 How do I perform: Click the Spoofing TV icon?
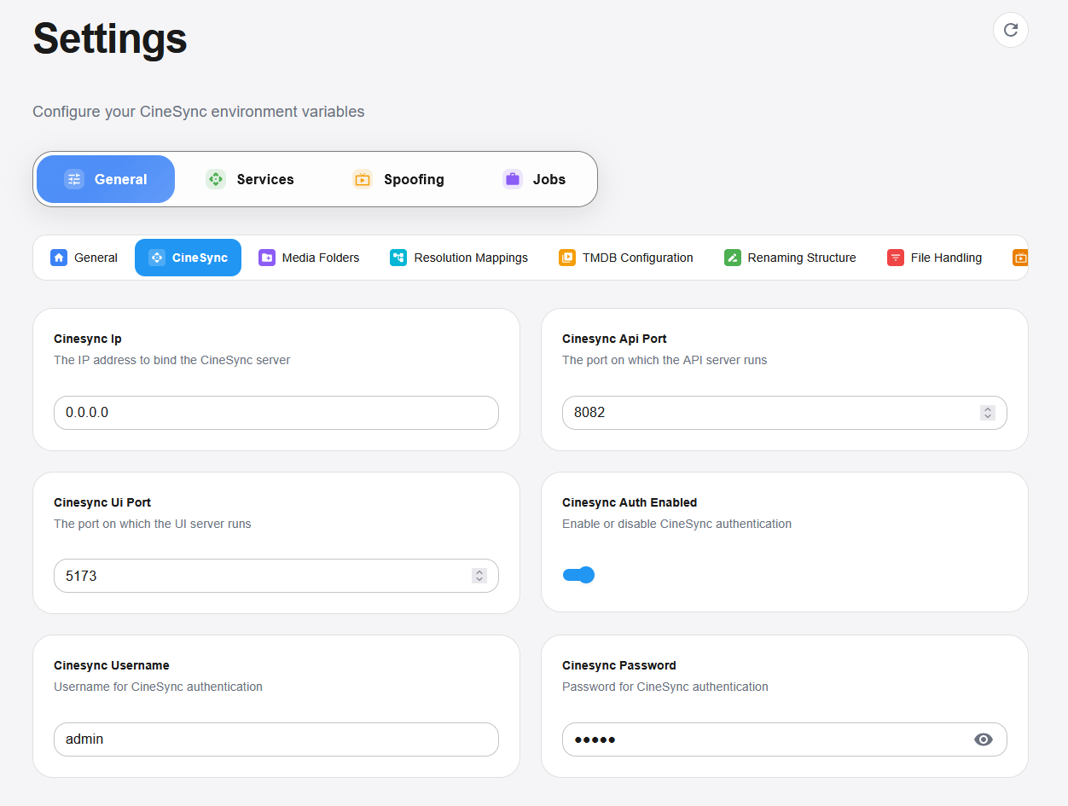tap(363, 179)
